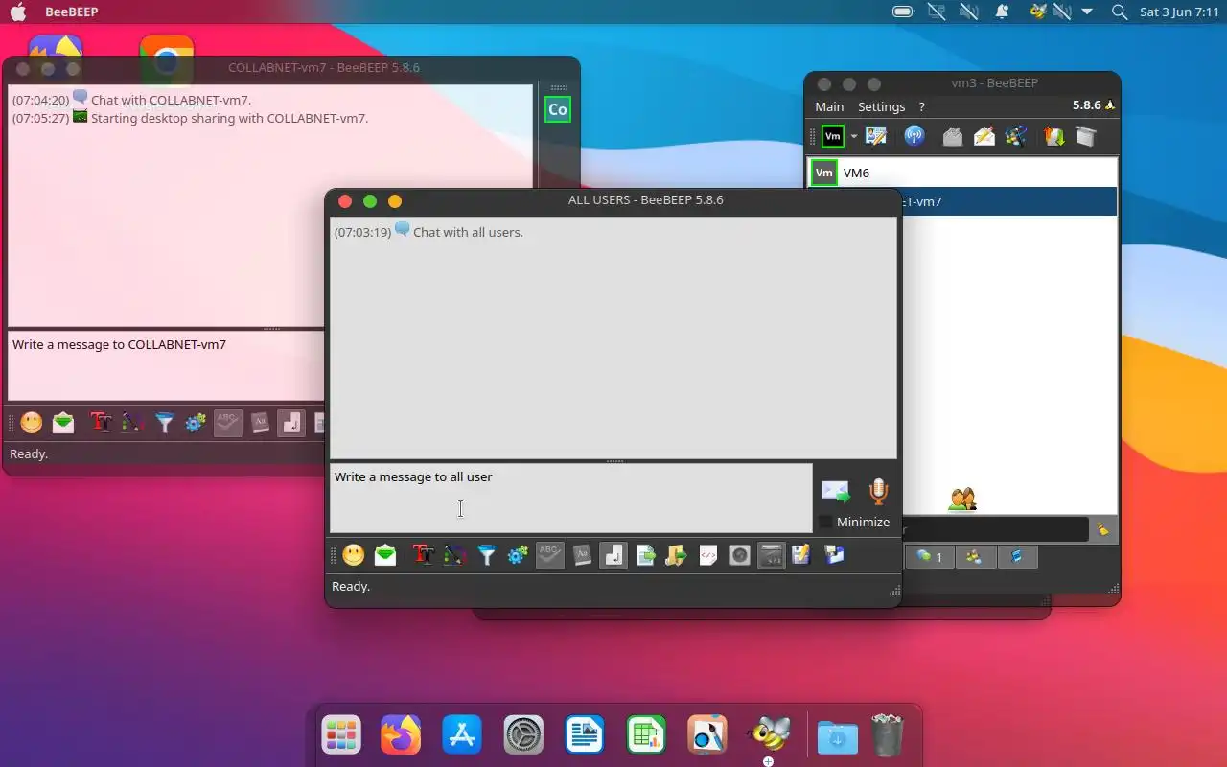Change font style in COLLABNET-vm7 chat toolbar

point(102,423)
